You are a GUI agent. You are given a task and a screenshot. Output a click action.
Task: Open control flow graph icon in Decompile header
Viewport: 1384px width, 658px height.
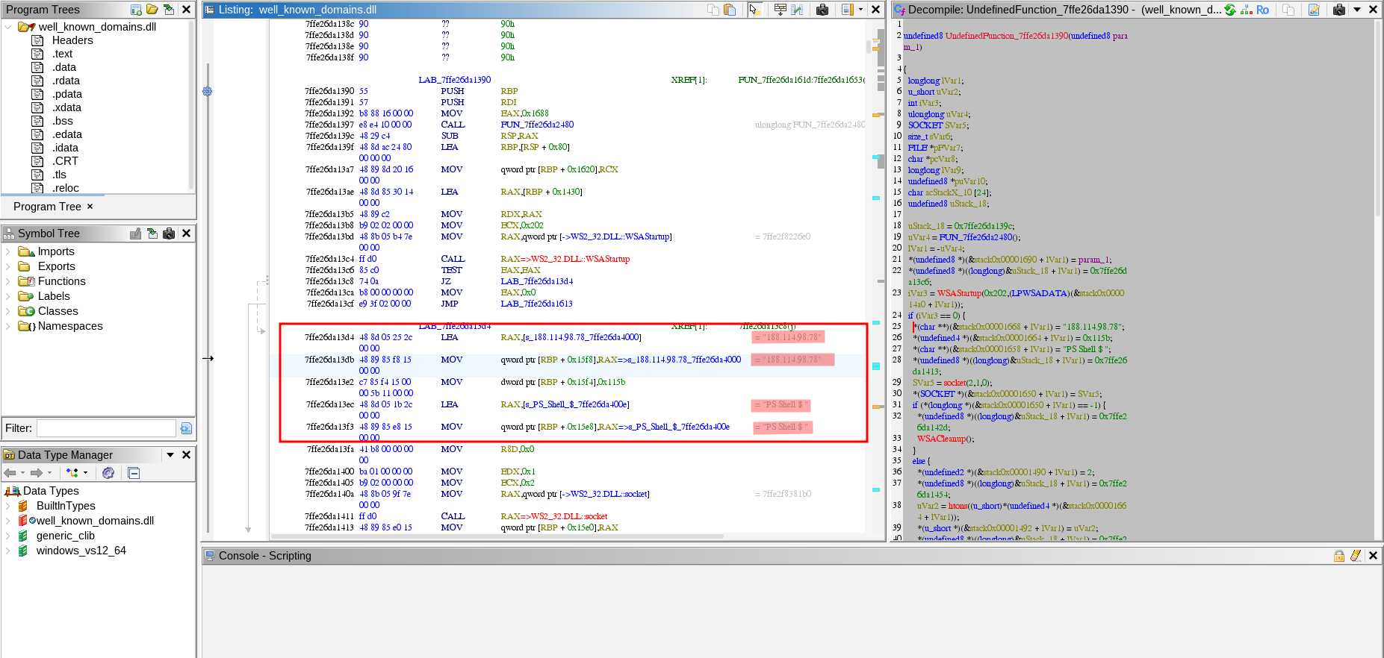coord(1246,10)
